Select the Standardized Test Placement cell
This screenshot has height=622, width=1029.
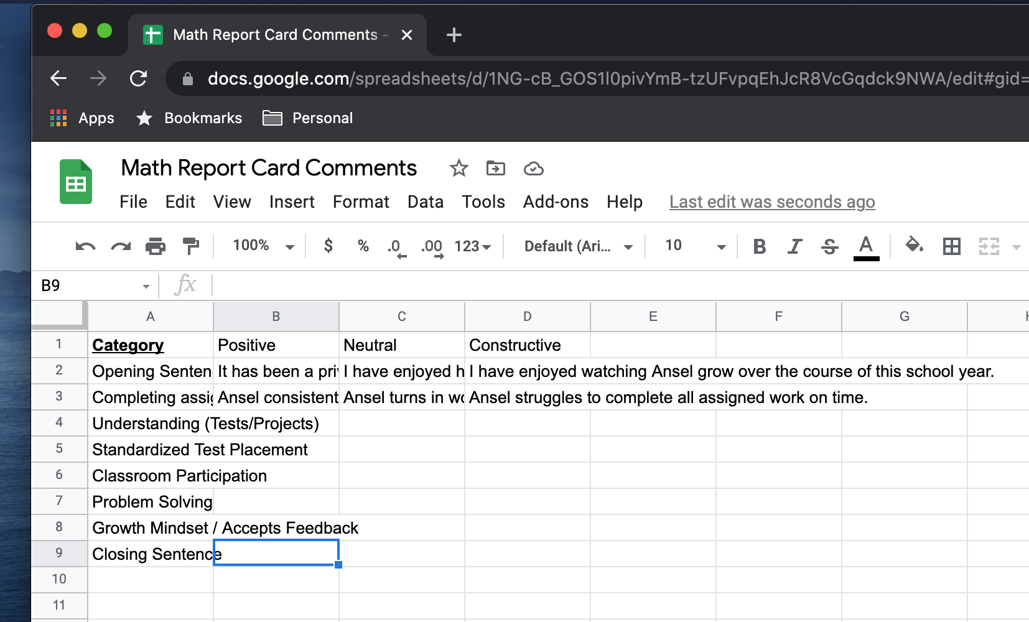tap(151, 449)
